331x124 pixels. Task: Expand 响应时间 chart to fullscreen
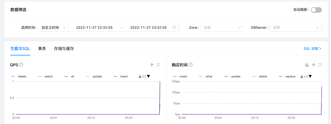point(320,65)
